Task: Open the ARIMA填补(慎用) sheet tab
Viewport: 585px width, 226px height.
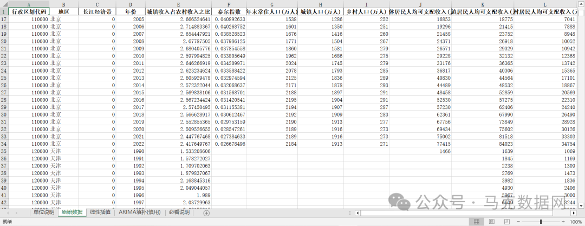Action: (x=140, y=213)
